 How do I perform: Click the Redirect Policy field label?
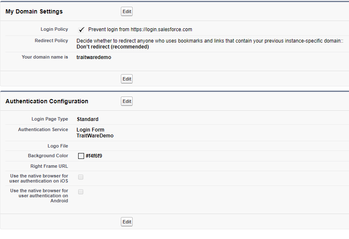coord(51,40)
